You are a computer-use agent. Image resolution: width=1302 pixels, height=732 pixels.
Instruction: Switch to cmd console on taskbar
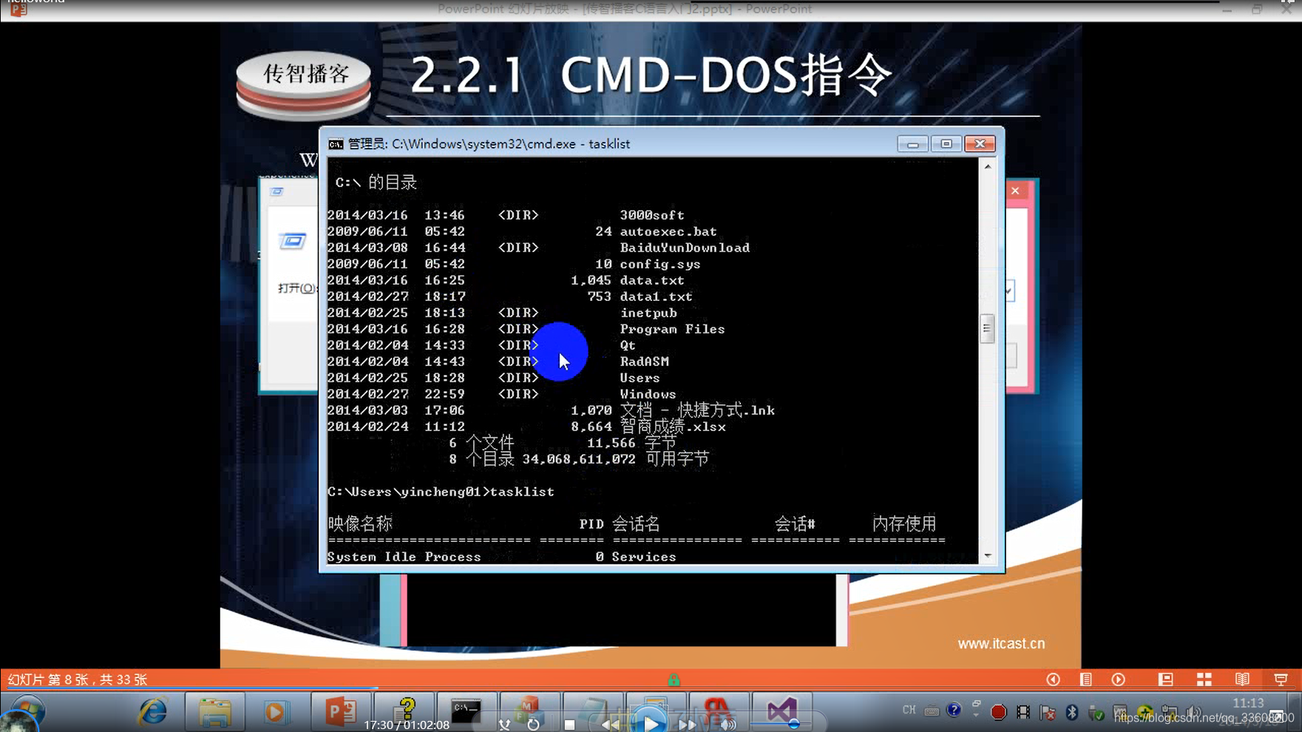coord(466,711)
